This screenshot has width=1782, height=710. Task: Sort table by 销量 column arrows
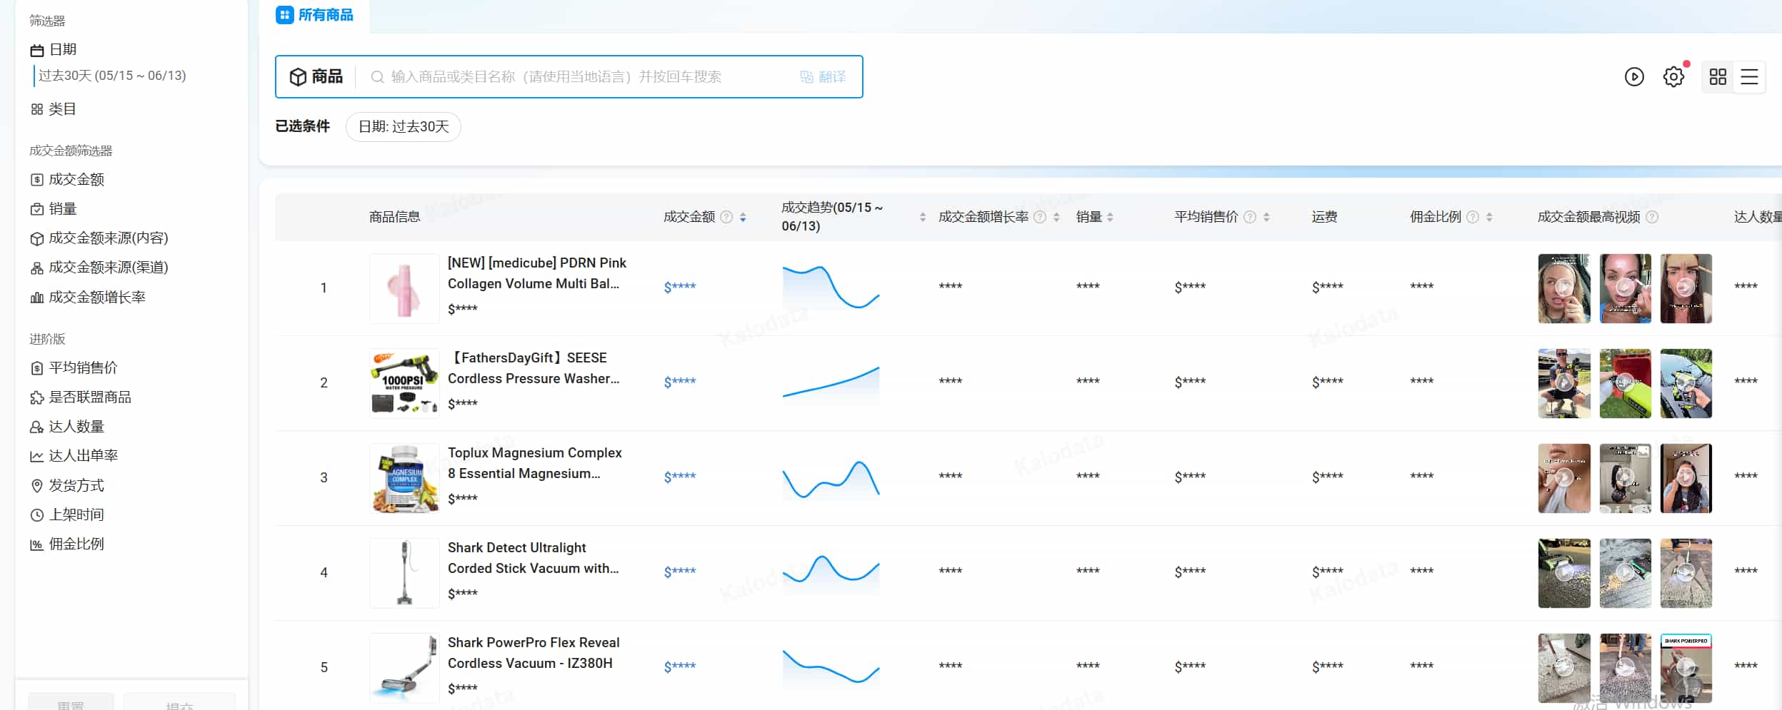pyautogui.click(x=1110, y=217)
